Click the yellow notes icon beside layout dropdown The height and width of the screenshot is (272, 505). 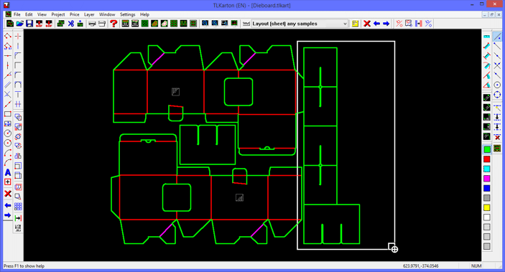tap(355, 24)
